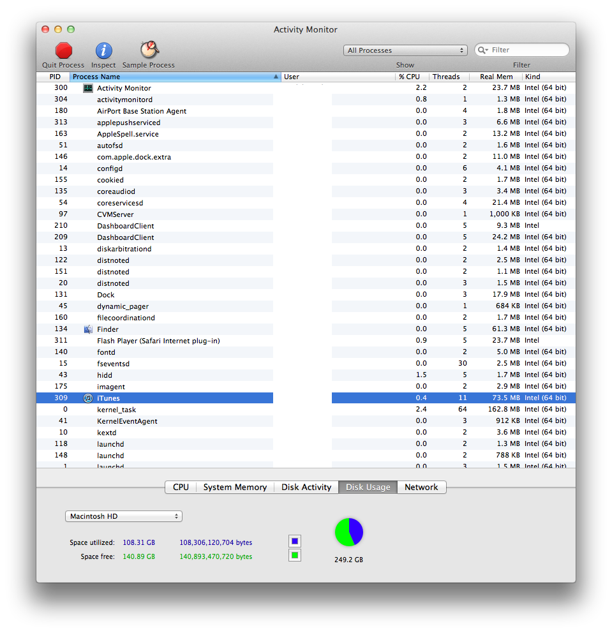Select the Flash Player Safari plug-in row

[x=306, y=341]
